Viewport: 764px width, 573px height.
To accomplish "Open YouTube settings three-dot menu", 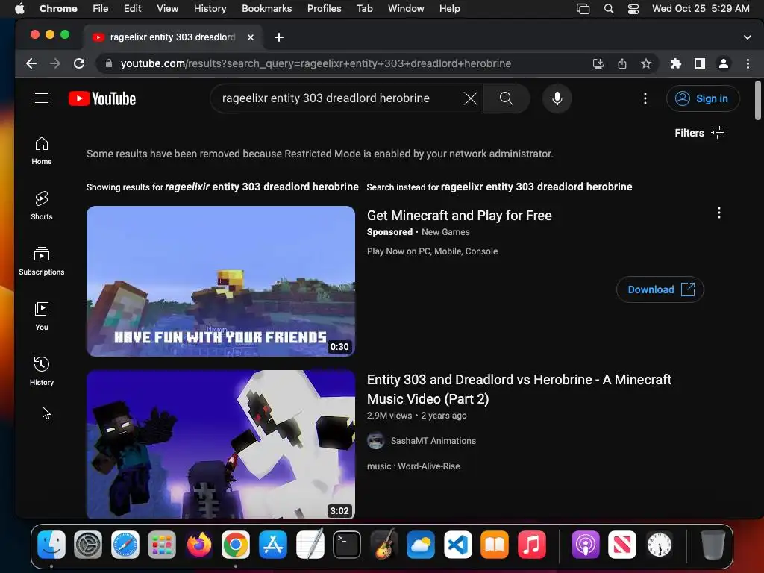I will click(x=645, y=98).
